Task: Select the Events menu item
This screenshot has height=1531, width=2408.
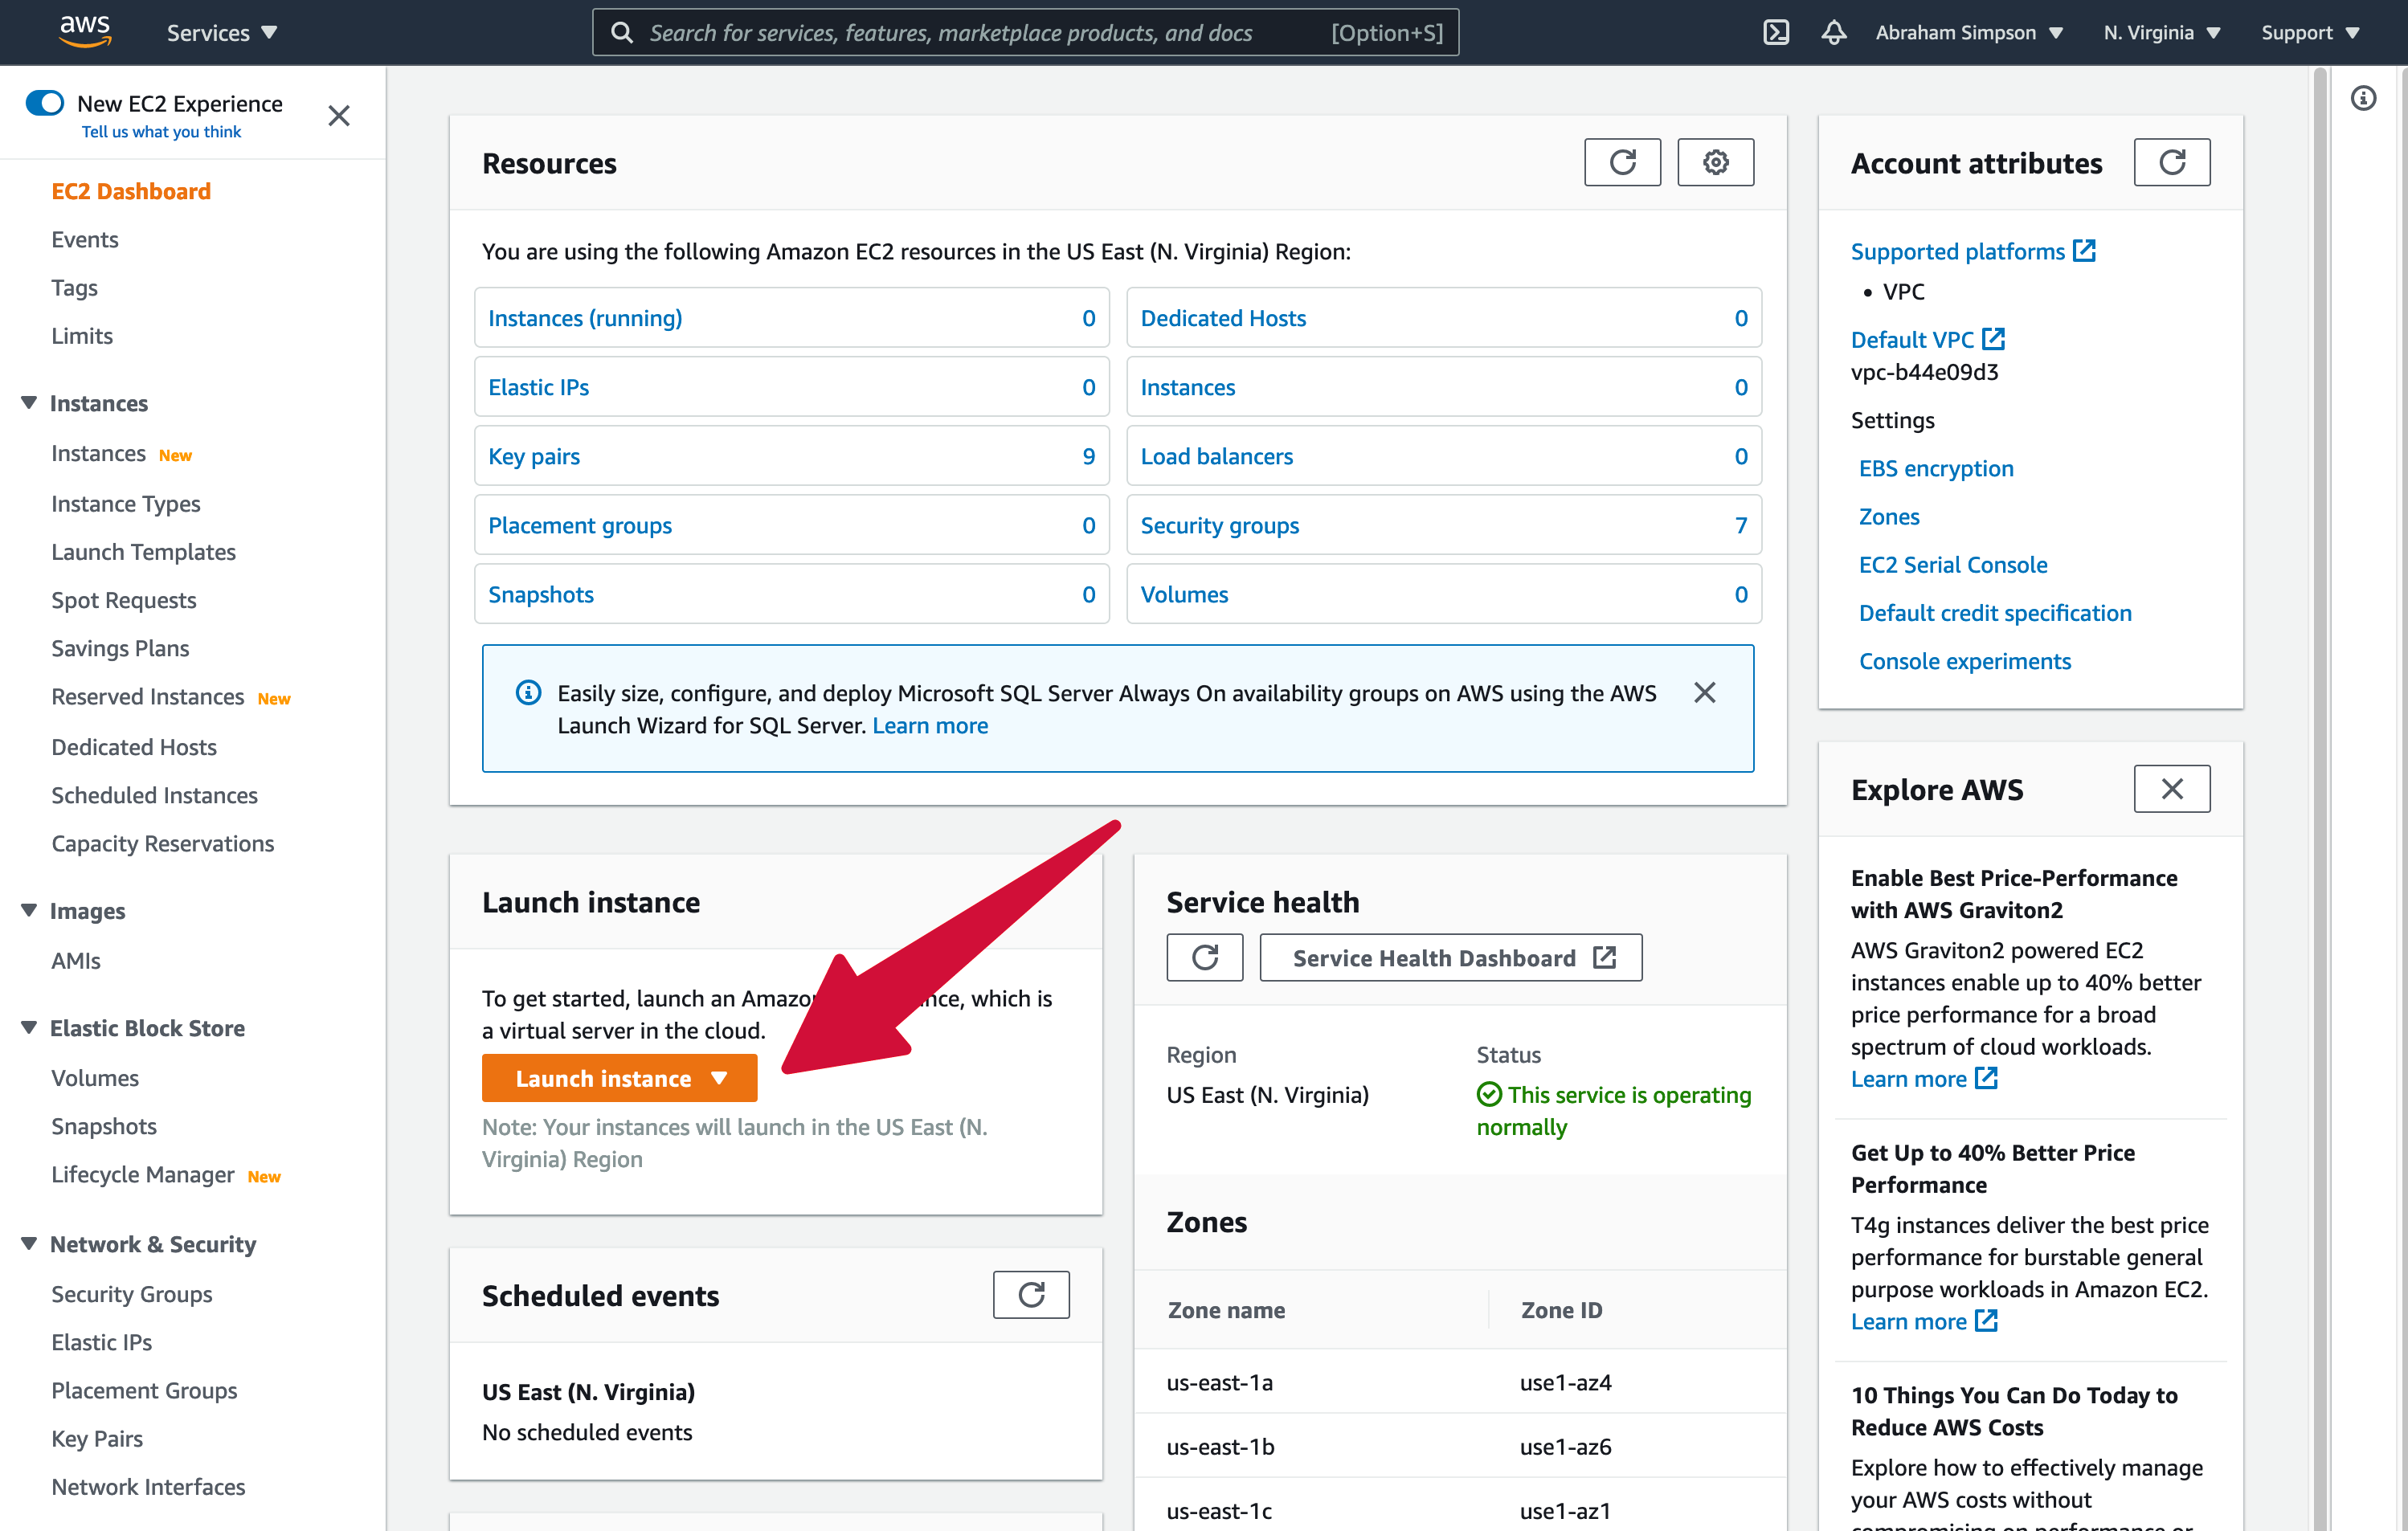Action: 84,237
